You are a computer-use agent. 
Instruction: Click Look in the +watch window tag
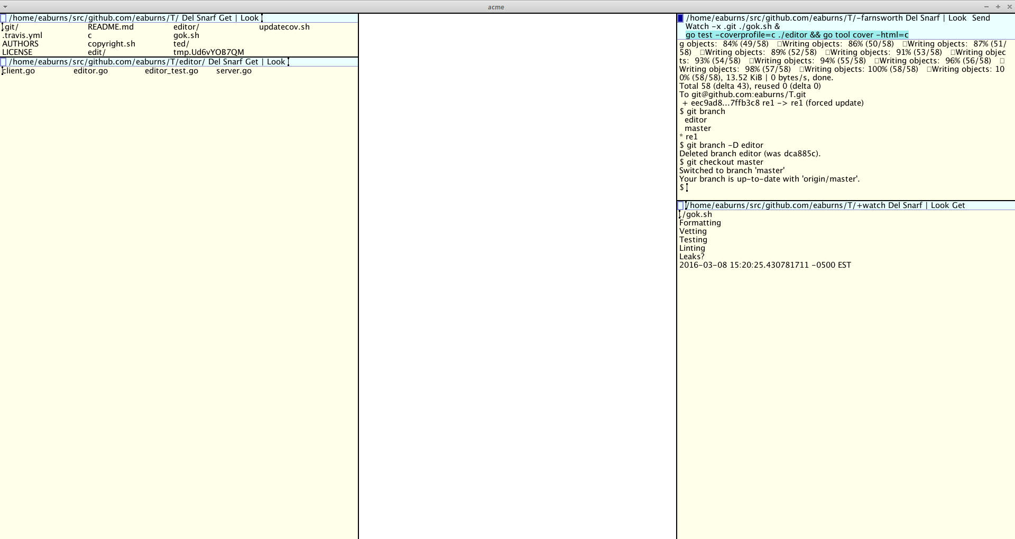(940, 205)
